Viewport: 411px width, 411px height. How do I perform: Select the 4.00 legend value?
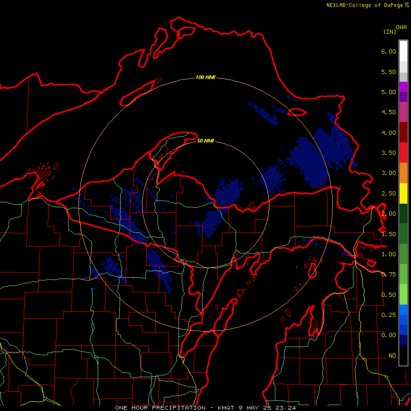(389, 132)
